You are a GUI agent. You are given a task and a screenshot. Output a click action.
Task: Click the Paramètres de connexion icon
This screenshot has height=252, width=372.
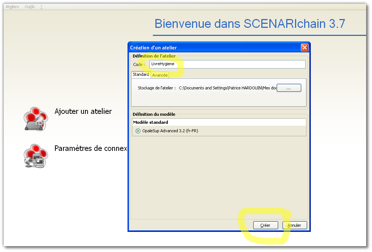(x=36, y=156)
